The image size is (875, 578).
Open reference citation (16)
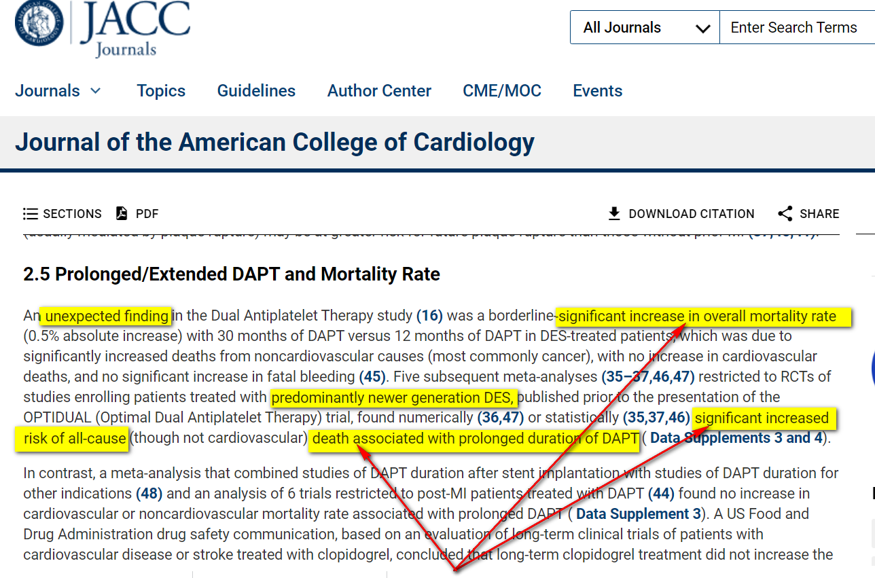point(429,316)
